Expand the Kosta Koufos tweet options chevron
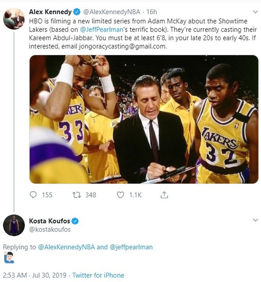 click(x=256, y=220)
